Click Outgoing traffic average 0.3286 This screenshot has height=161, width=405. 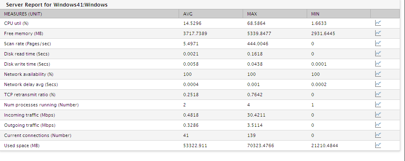[x=191, y=125]
